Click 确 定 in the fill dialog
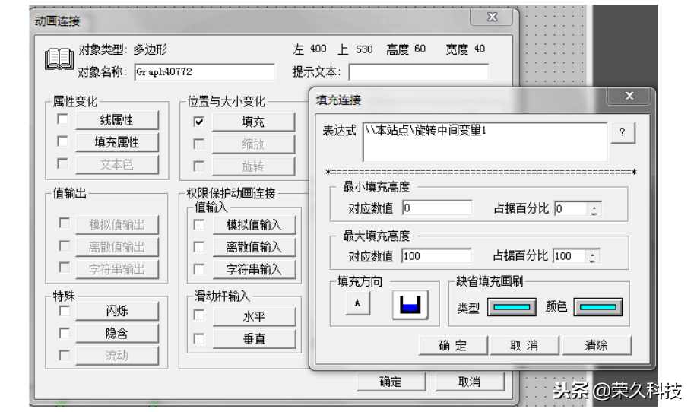The image size is (694, 412). click(x=453, y=345)
